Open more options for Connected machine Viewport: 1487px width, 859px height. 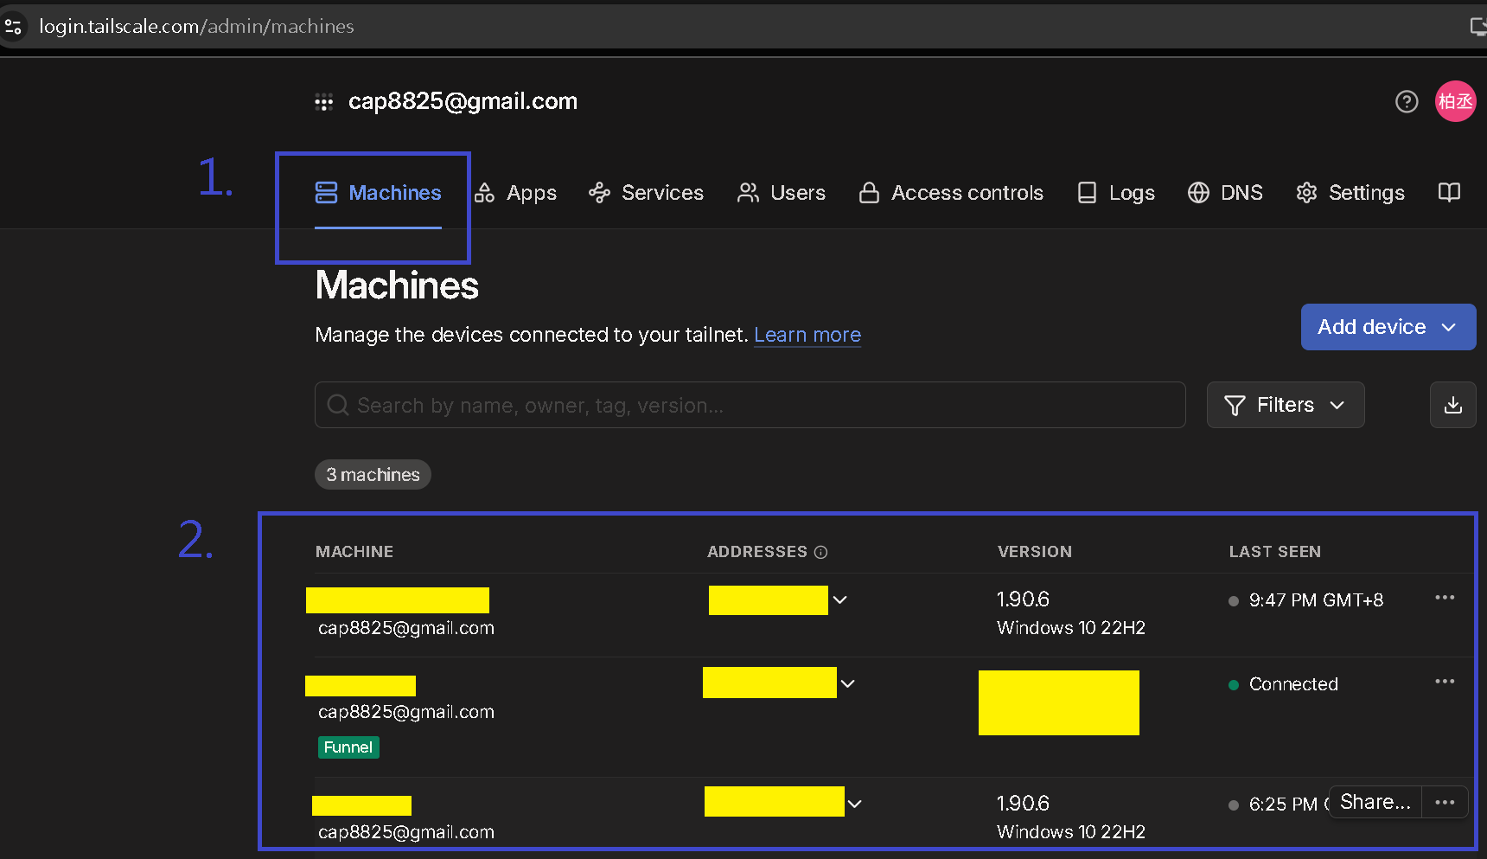pyautogui.click(x=1444, y=682)
